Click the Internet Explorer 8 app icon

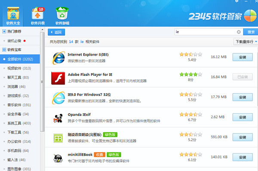tap(58, 58)
